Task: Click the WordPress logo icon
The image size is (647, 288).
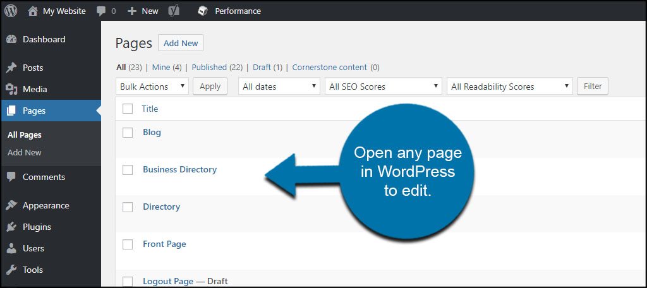Action: click(11, 11)
